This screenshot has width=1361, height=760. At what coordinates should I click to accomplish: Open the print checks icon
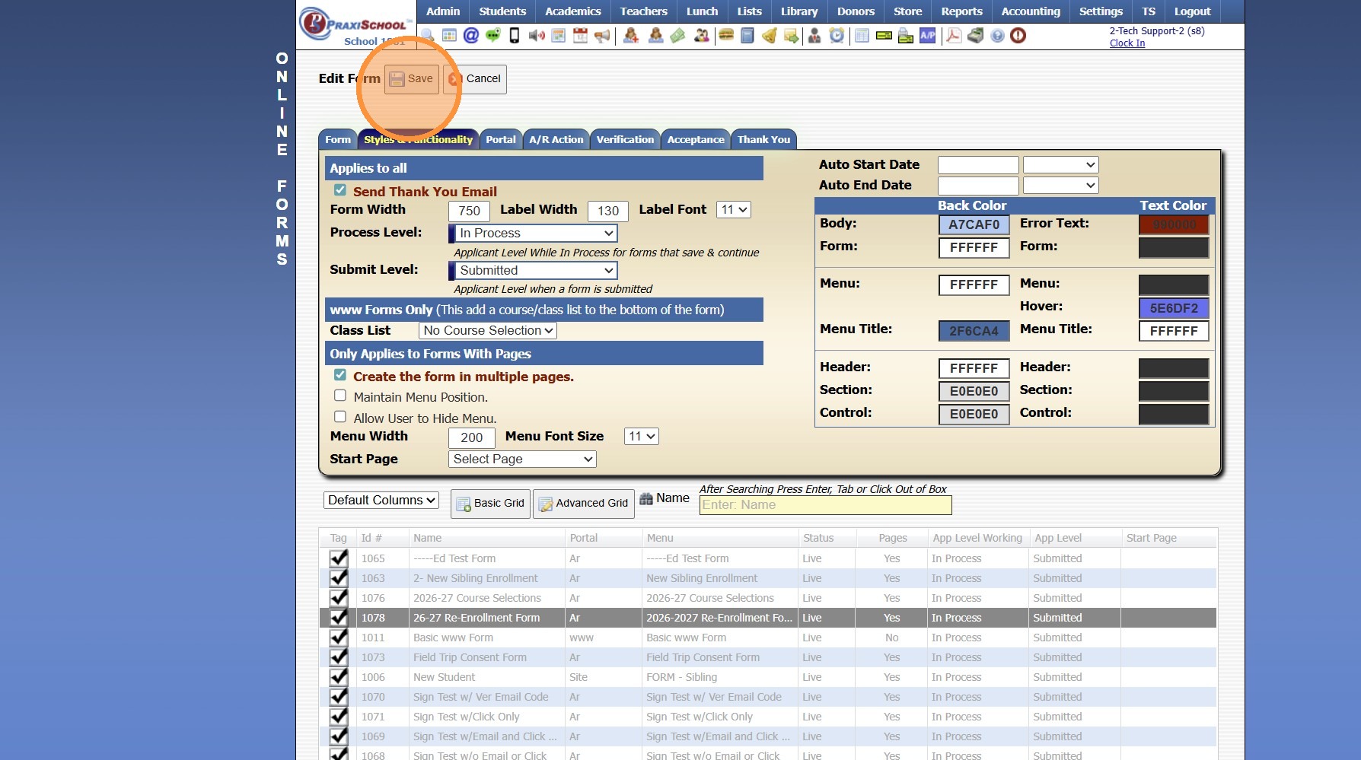pos(906,35)
